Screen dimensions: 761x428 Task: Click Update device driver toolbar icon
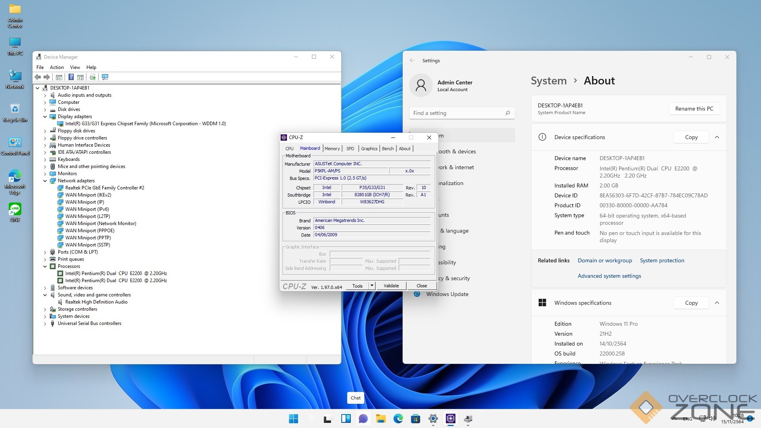tap(92, 77)
